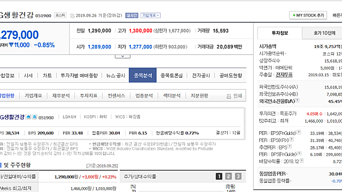Select chart page 2 button
The height and width of the screenshot is (192, 342).
click(x=228, y=177)
